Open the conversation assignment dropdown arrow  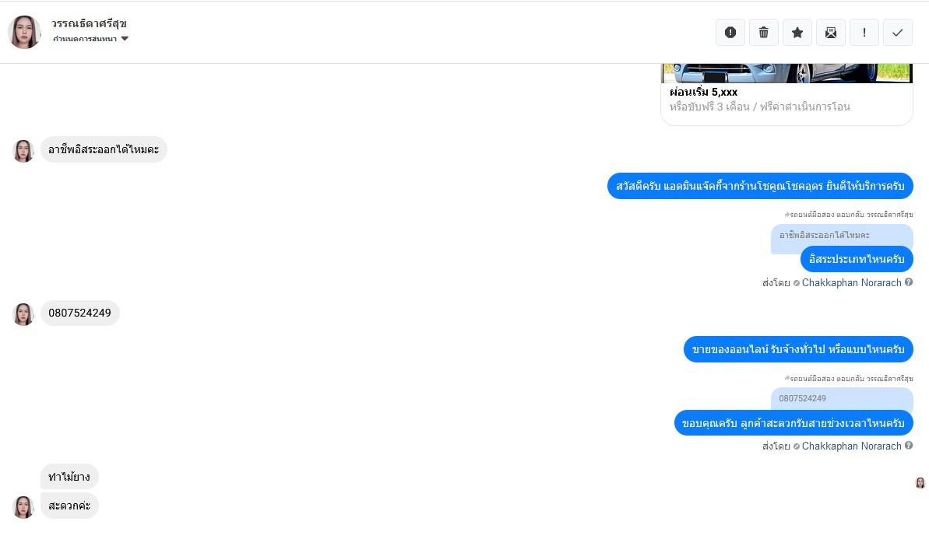[125, 39]
